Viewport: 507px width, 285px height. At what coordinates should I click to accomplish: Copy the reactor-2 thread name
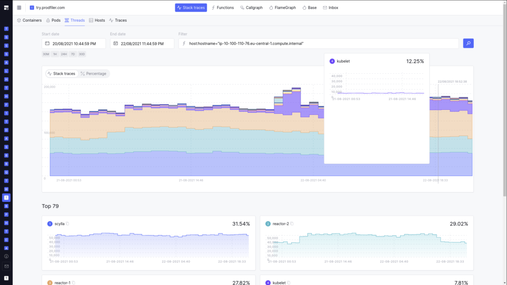[x=292, y=224]
